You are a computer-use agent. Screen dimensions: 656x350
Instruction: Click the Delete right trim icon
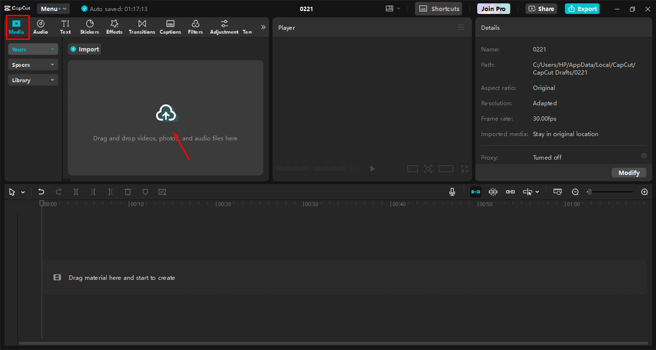pos(111,192)
